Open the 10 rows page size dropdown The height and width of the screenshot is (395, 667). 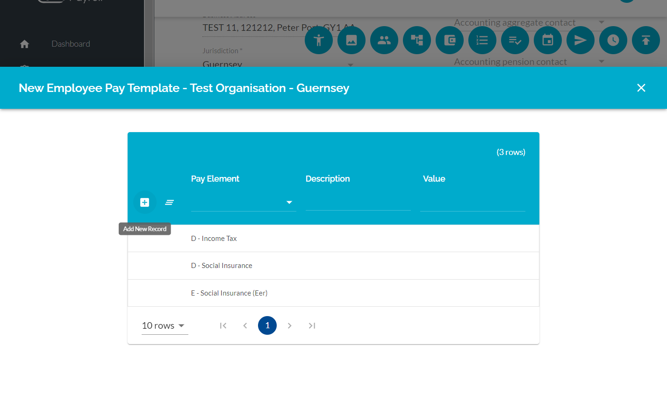(x=165, y=325)
